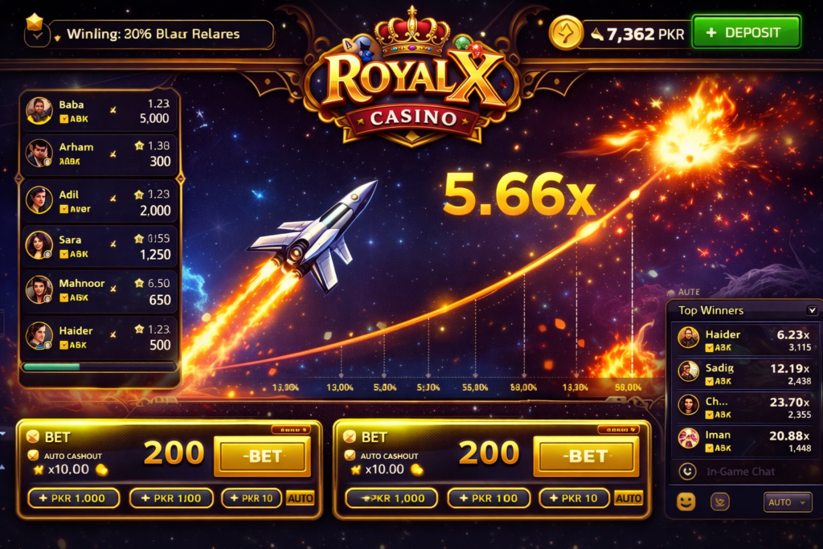823x549 pixels.
Task: Select Mahnoor's entry in the players list
Action: tap(99, 291)
